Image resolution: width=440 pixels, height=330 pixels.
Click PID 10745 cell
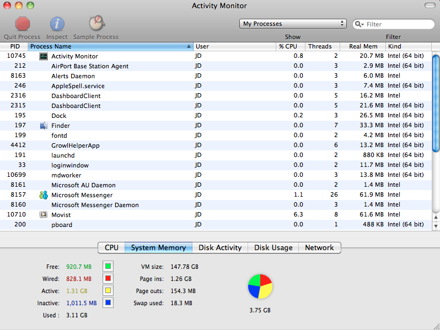17,56
